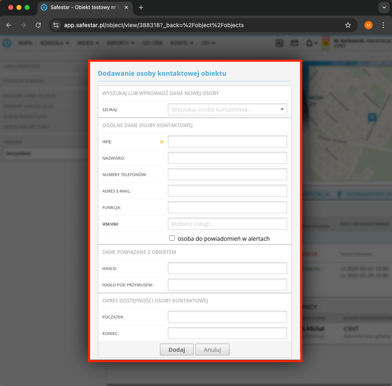The image size is (392, 386).
Task: Click the Hasło pod przymusem field
Action: click(x=227, y=285)
